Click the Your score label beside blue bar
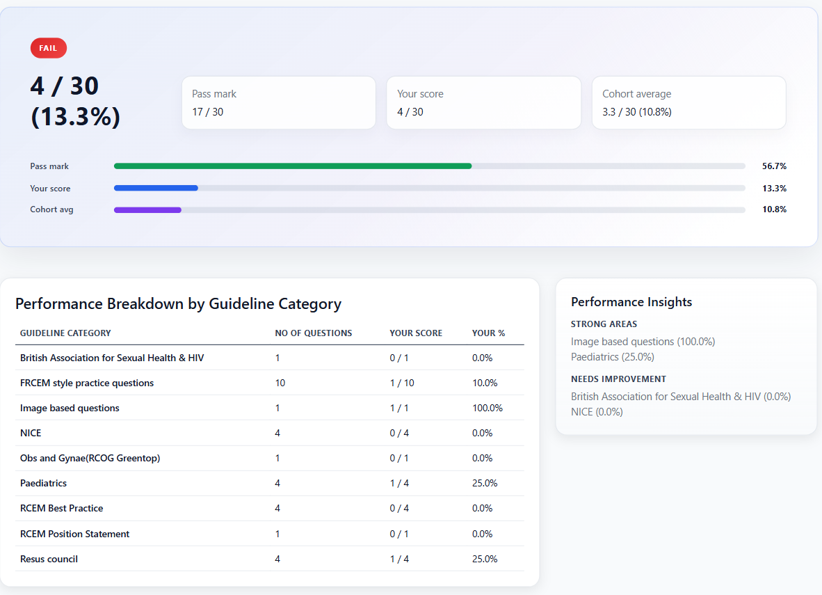This screenshot has height=595, width=822. click(50, 188)
